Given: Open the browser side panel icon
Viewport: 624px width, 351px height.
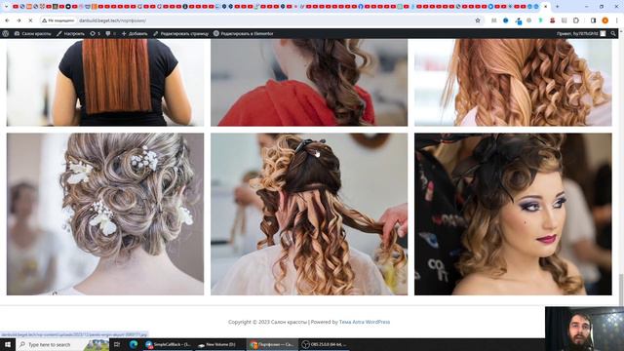Looking at the screenshot, I should (593, 20).
